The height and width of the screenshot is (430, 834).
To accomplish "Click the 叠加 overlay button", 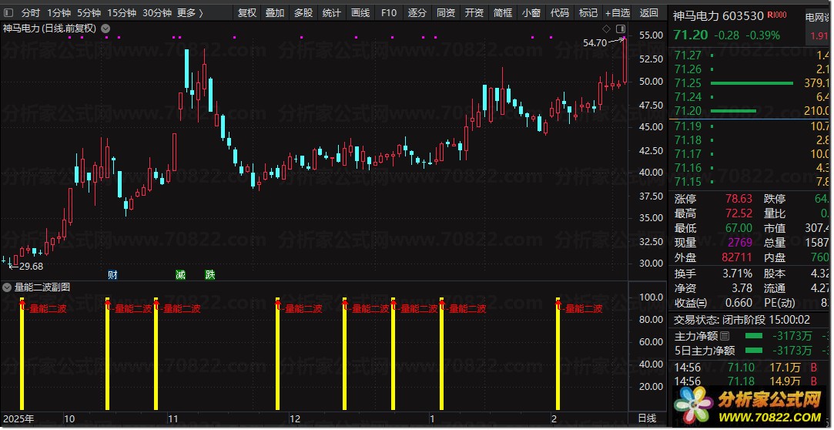I will click(275, 13).
